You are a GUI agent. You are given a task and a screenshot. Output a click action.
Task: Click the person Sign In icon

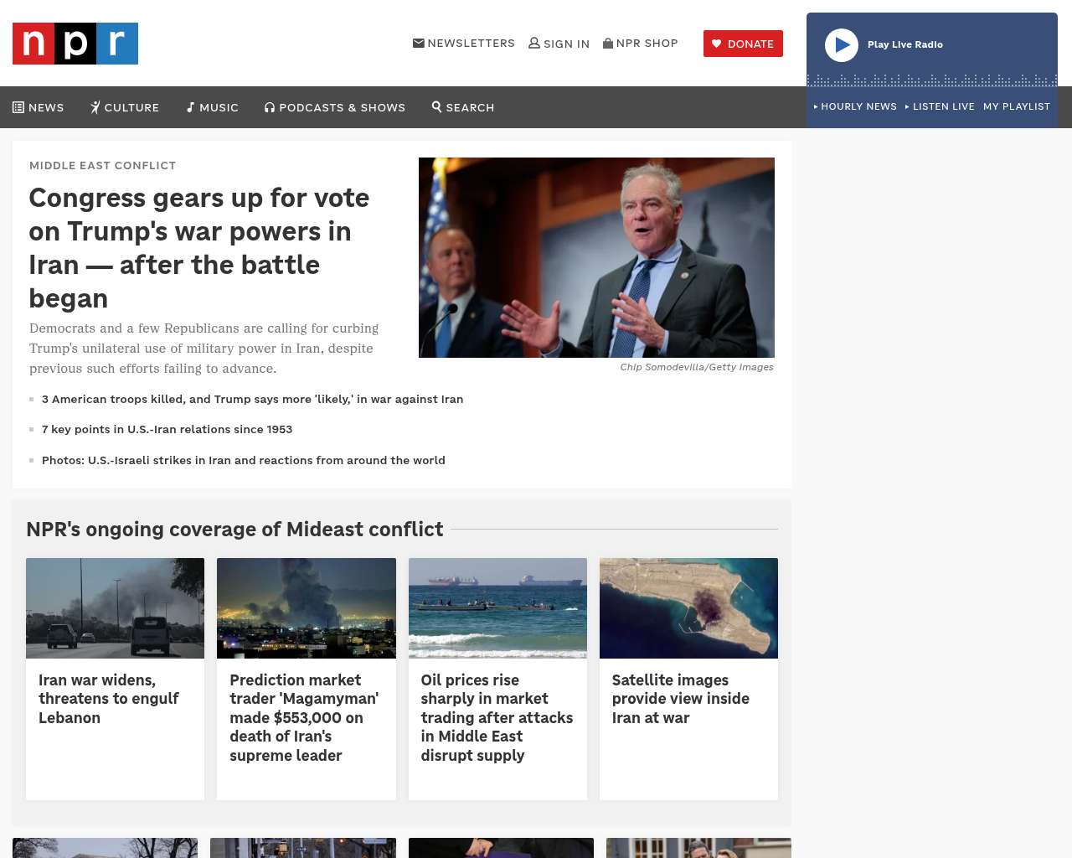click(534, 43)
